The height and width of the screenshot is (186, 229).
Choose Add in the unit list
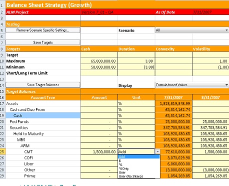pyautogui.click(x=139, y=156)
